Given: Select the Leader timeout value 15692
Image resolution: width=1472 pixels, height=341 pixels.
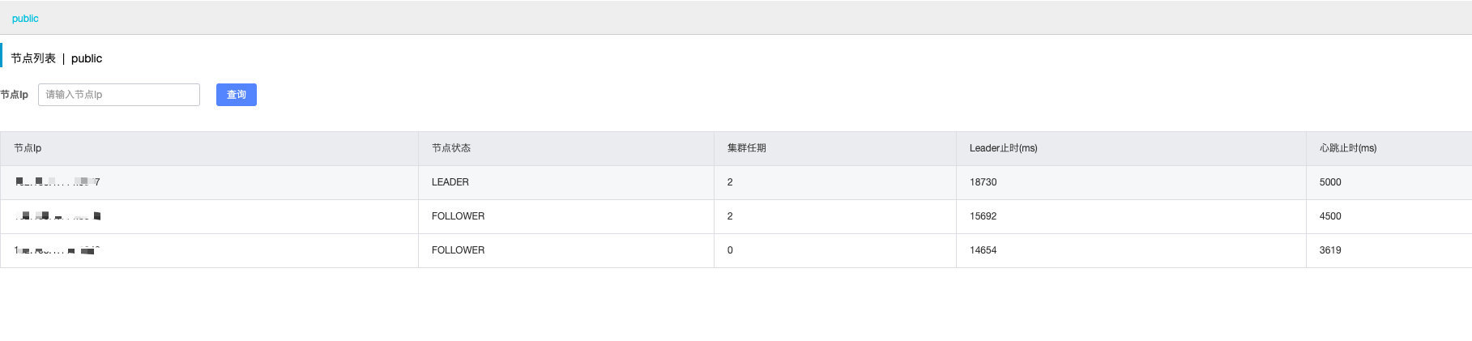Looking at the screenshot, I should [983, 216].
